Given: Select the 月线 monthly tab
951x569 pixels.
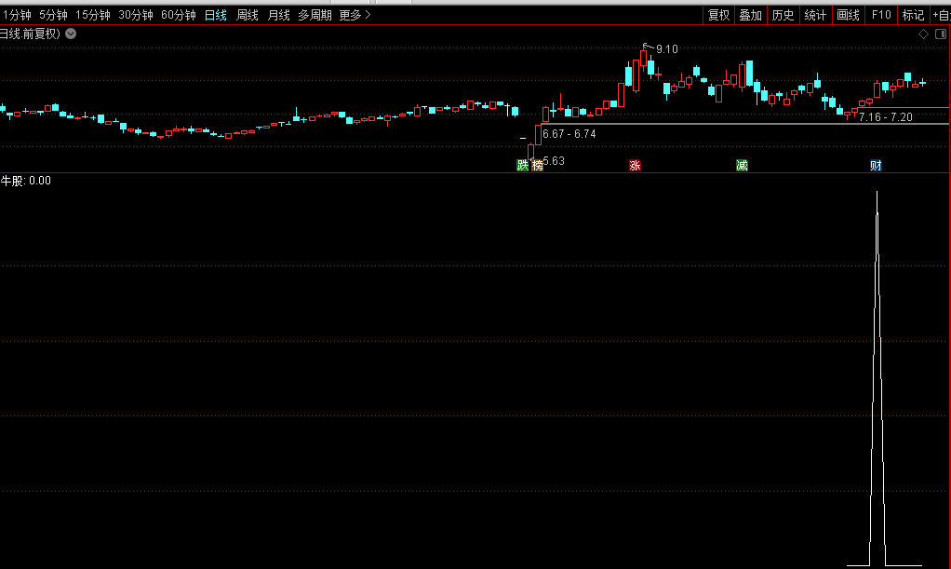Looking at the screenshot, I should (x=278, y=15).
